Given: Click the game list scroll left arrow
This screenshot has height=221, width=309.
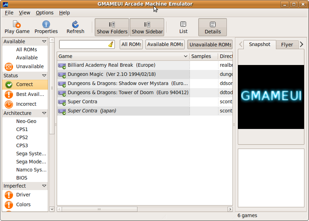Looking at the screenshot, I should [60, 209].
